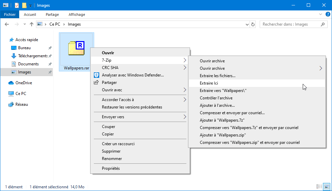Open Customize Quick Access Toolbar dropdown
332x191 pixels.
click(30, 6)
